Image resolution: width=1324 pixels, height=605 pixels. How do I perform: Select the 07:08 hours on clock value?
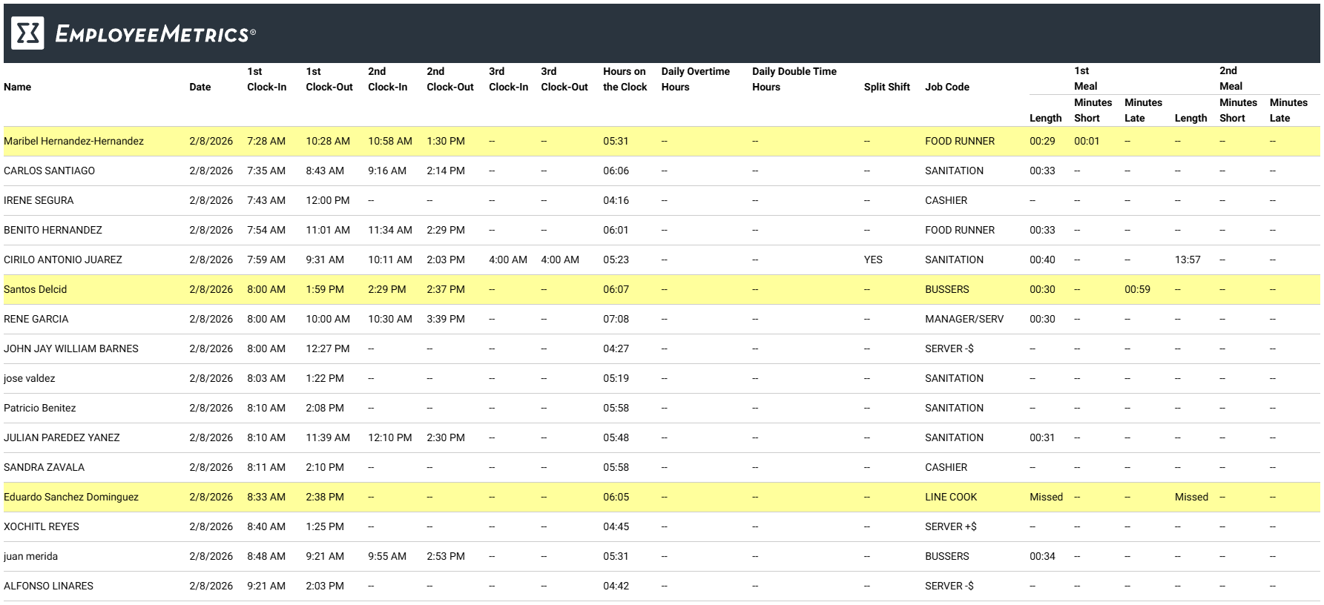click(x=616, y=319)
